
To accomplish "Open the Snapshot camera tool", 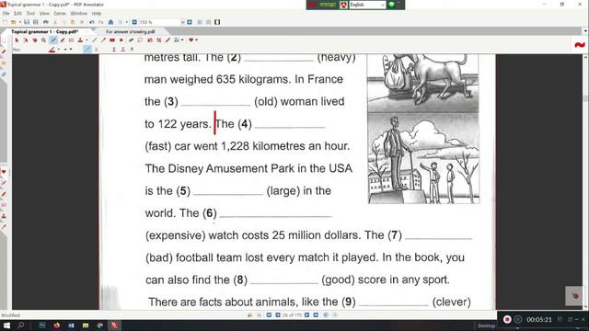I will 150,40.
